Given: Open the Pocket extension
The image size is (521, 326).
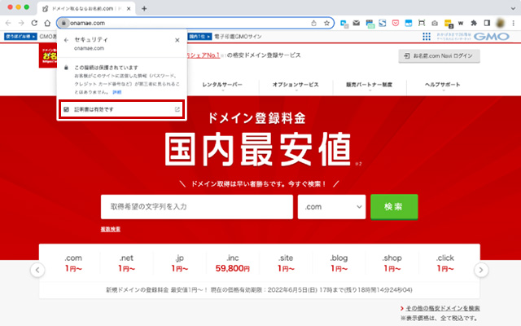Looking at the screenshot, I should pos(396,23).
